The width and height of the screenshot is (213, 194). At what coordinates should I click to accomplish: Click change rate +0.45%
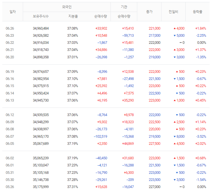click(x=201, y=100)
